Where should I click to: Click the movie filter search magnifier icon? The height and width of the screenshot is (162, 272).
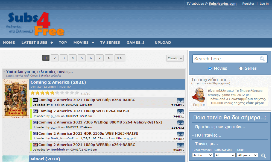point(264,156)
